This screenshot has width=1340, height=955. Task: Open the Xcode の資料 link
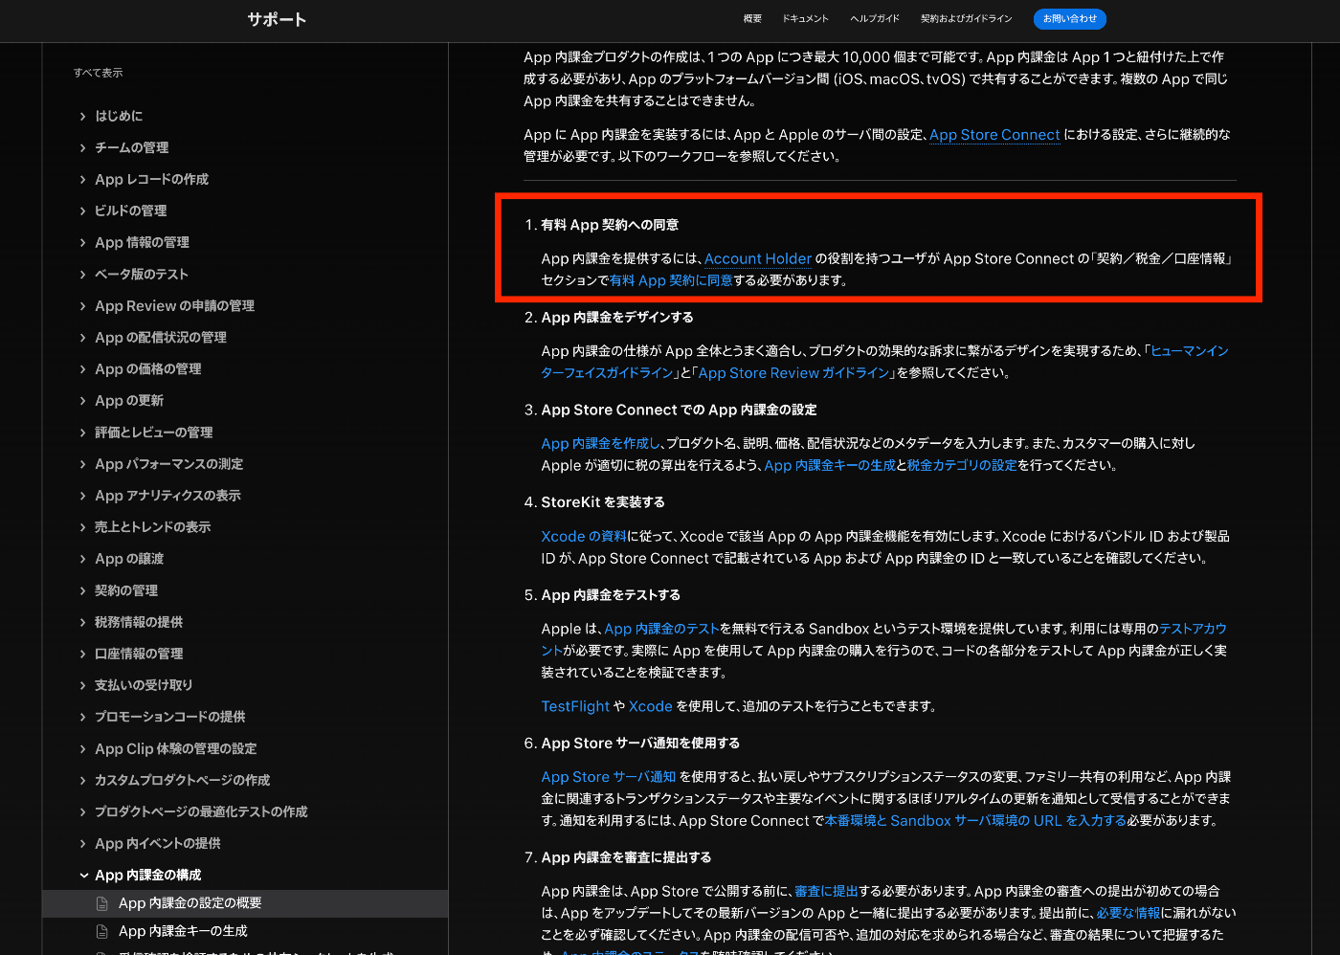[x=583, y=537]
